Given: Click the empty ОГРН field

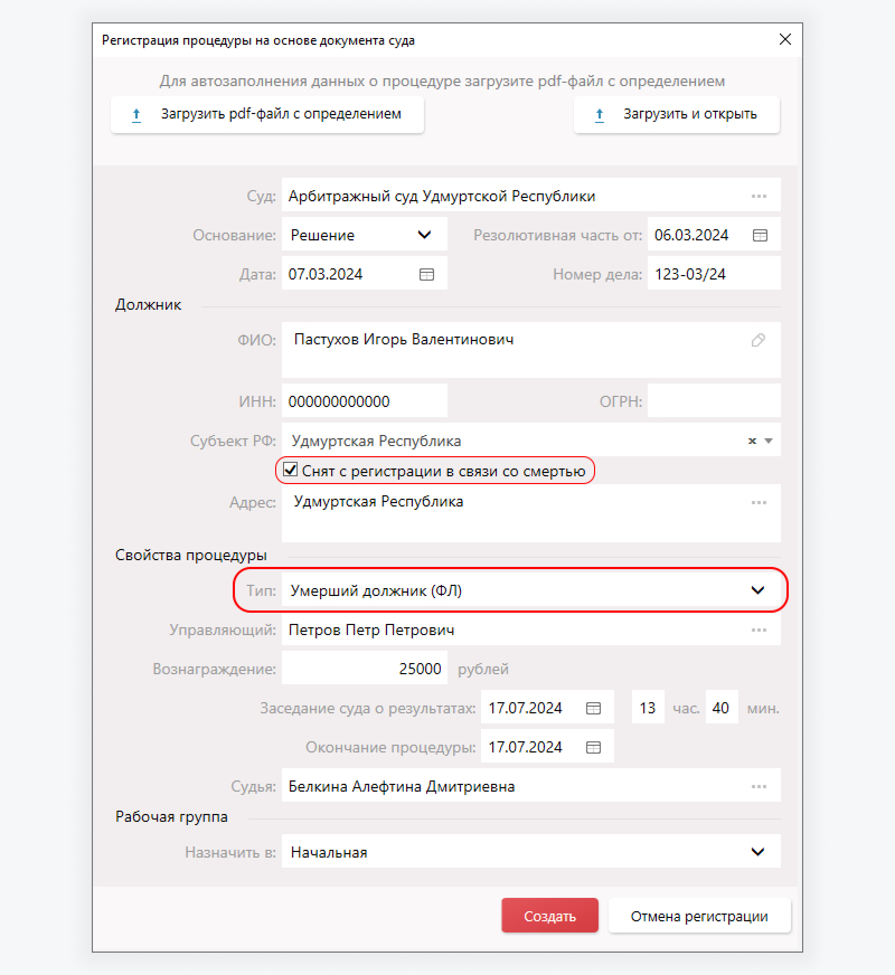Looking at the screenshot, I should coord(714,401).
